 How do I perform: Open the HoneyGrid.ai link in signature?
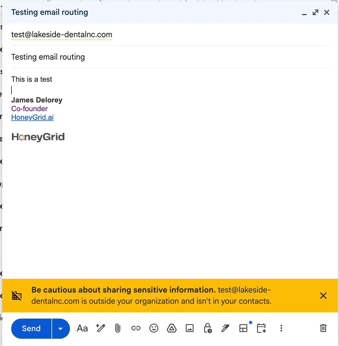(x=32, y=117)
